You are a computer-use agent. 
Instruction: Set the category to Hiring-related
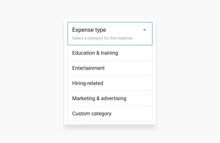tap(87, 83)
